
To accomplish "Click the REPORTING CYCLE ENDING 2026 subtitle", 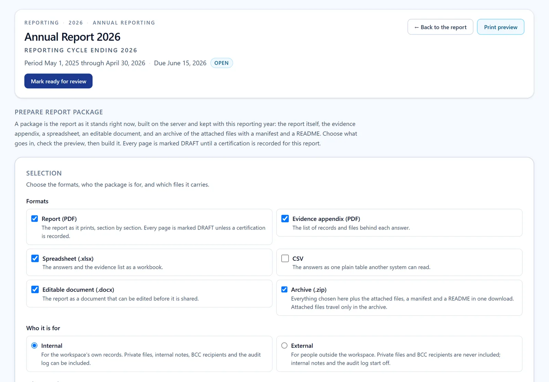I will pos(81,50).
